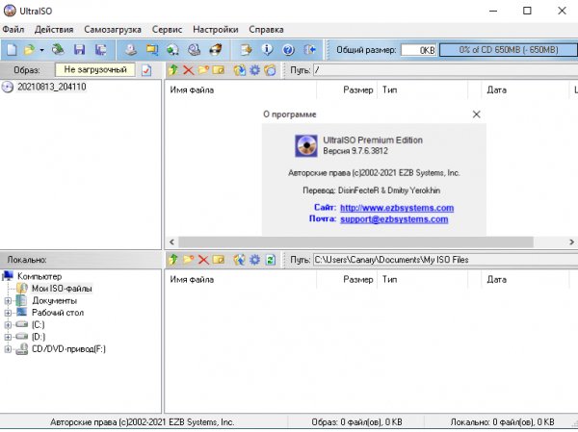Create a new folder in the local pane
This screenshot has width=578, height=432.
188,260
